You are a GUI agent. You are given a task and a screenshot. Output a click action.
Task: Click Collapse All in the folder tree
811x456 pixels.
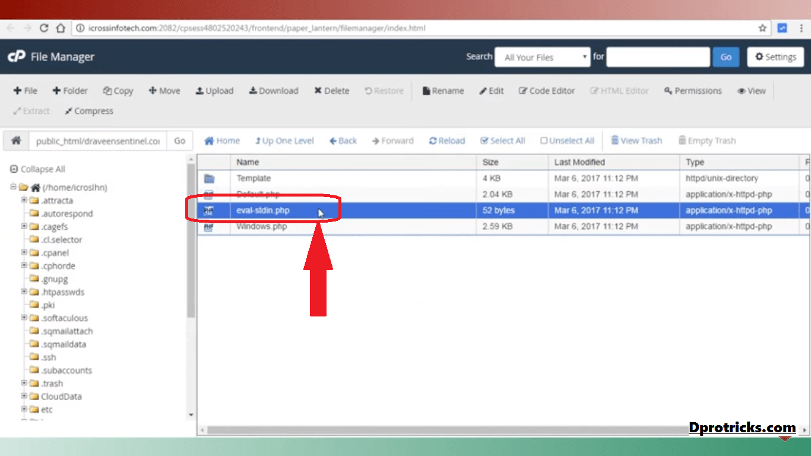(38, 169)
